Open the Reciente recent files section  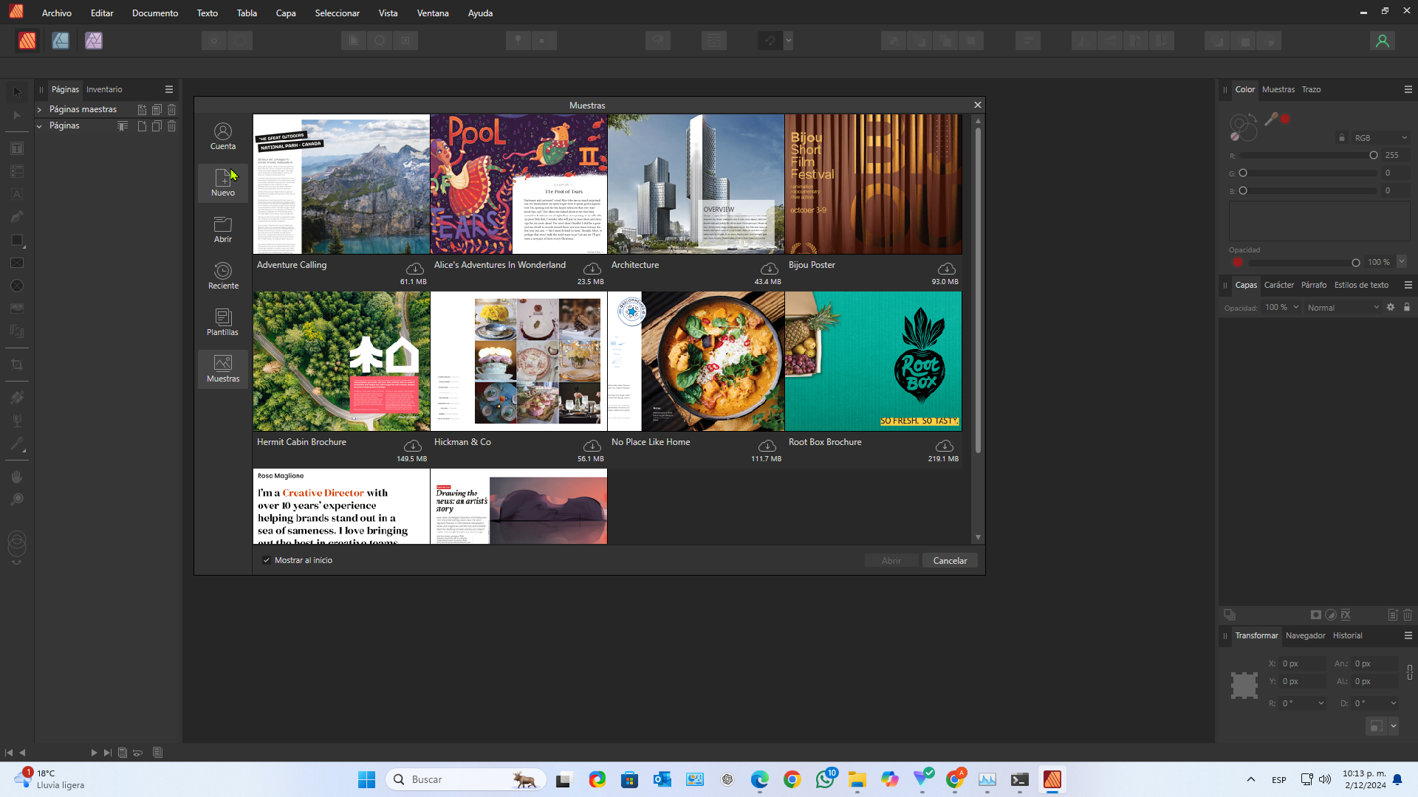pyautogui.click(x=222, y=275)
